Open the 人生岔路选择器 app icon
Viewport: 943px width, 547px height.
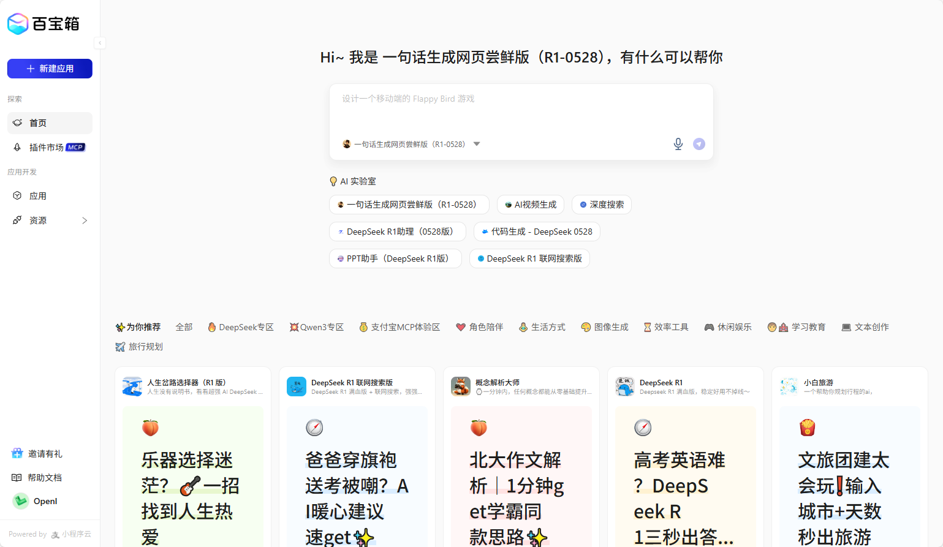point(132,387)
